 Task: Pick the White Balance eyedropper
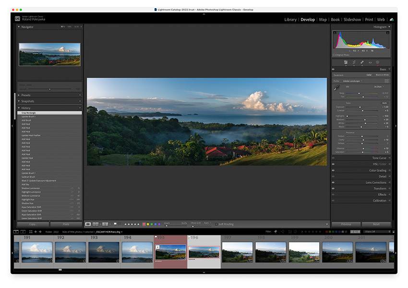[336, 88]
